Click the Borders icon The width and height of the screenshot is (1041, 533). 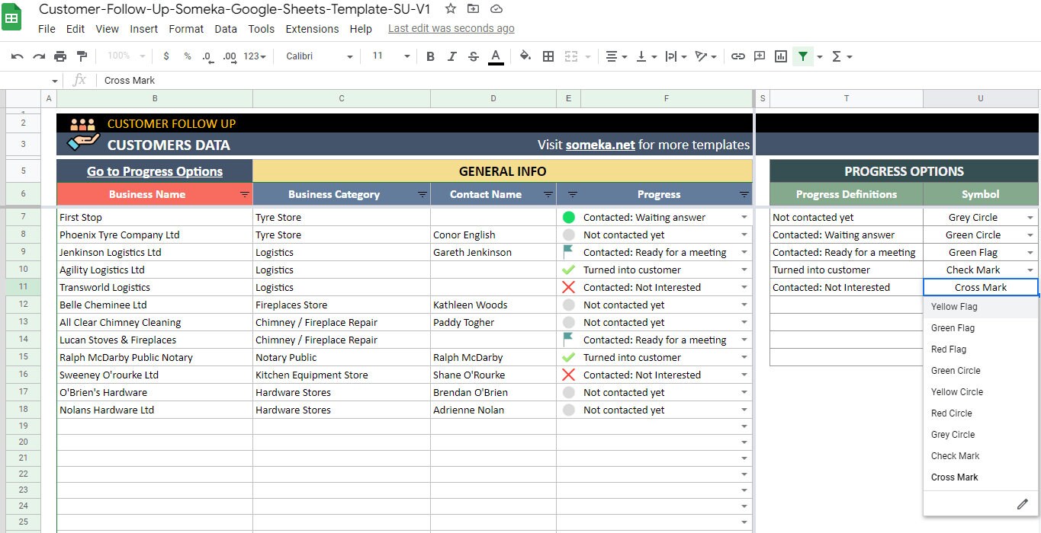tap(548, 56)
